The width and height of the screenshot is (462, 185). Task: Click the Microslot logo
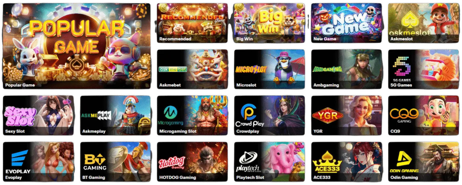pos(251,69)
